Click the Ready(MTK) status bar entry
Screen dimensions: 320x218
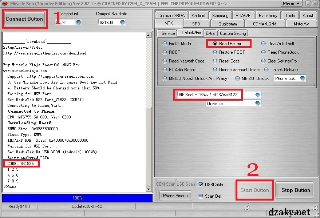coord(19,206)
